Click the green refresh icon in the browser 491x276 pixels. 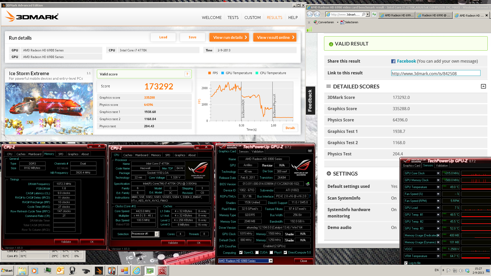pyautogui.click(x=374, y=15)
